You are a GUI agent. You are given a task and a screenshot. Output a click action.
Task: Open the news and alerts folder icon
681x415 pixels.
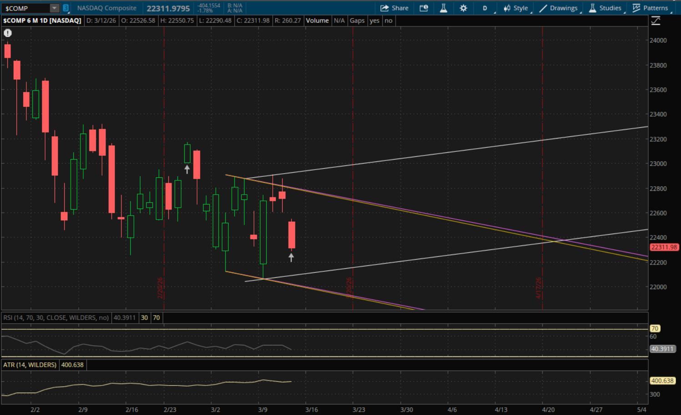coord(424,8)
